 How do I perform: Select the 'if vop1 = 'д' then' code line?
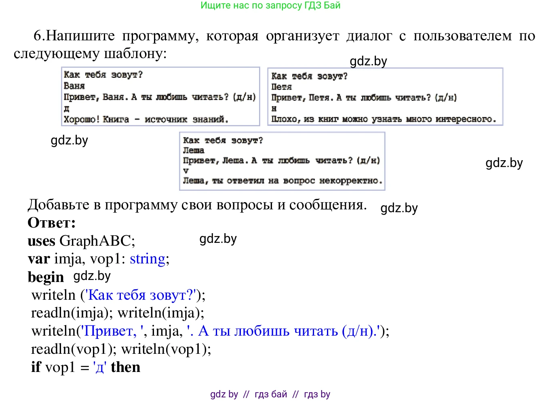[85, 367]
